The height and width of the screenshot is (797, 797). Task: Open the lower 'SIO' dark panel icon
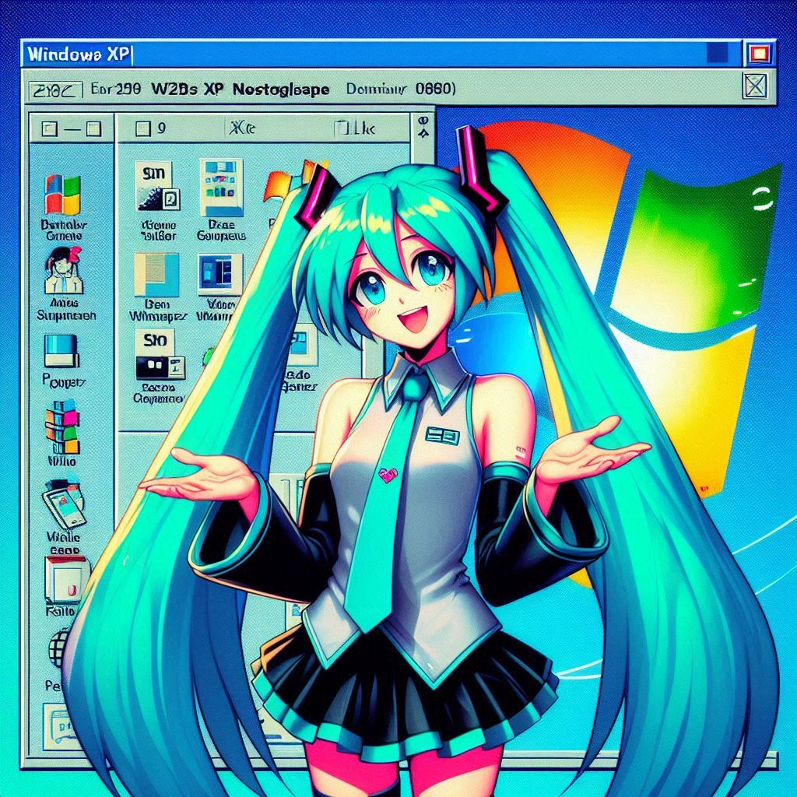coord(159,354)
